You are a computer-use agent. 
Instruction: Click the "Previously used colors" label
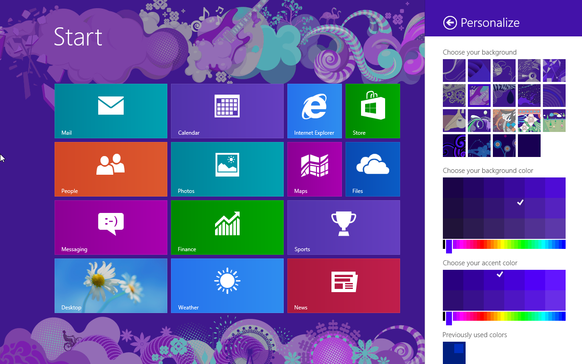point(475,335)
